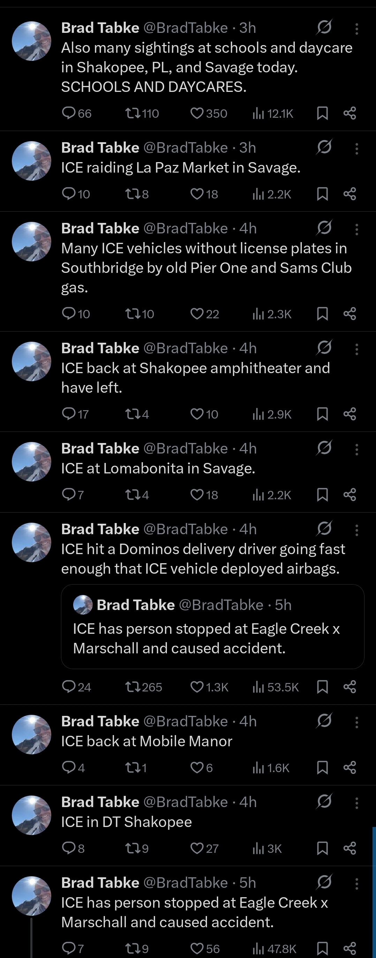Share the Dominos delivery driver tweet
The width and height of the screenshot is (376, 958).
coord(350,687)
